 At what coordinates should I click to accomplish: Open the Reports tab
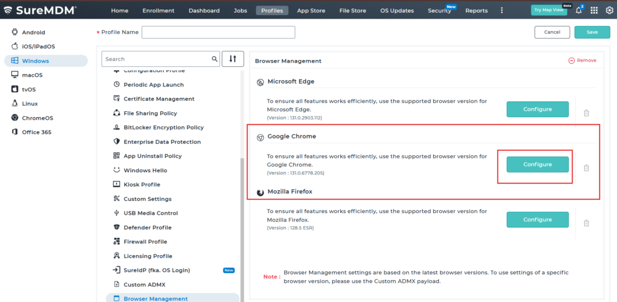click(476, 11)
